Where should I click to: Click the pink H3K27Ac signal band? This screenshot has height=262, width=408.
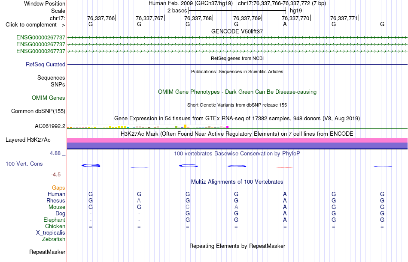237,140
